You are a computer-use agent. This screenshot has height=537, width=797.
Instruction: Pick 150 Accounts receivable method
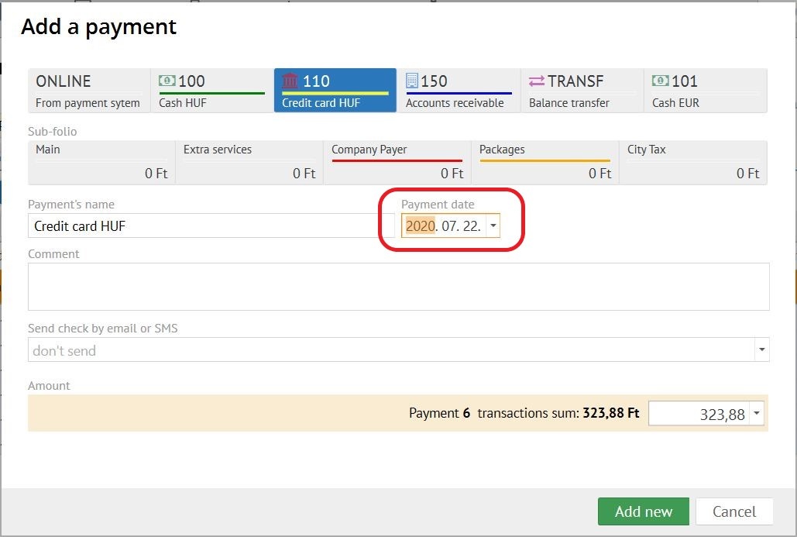tap(459, 91)
